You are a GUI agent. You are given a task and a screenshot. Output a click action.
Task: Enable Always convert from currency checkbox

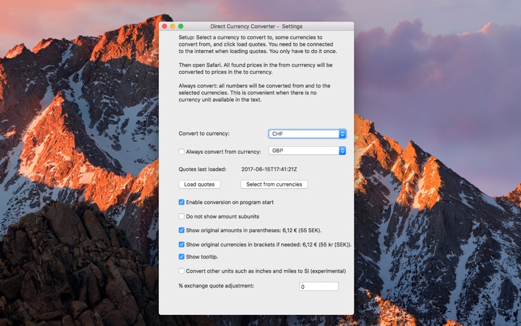(x=182, y=152)
